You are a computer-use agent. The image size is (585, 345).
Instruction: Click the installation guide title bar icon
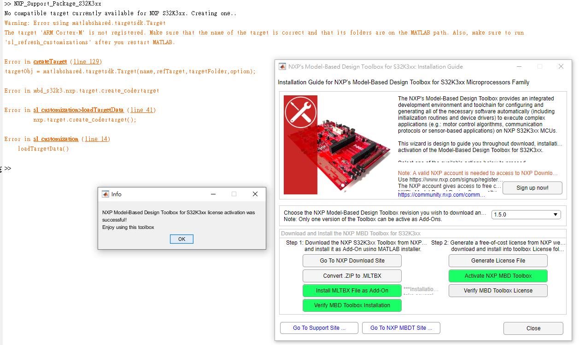pos(282,66)
